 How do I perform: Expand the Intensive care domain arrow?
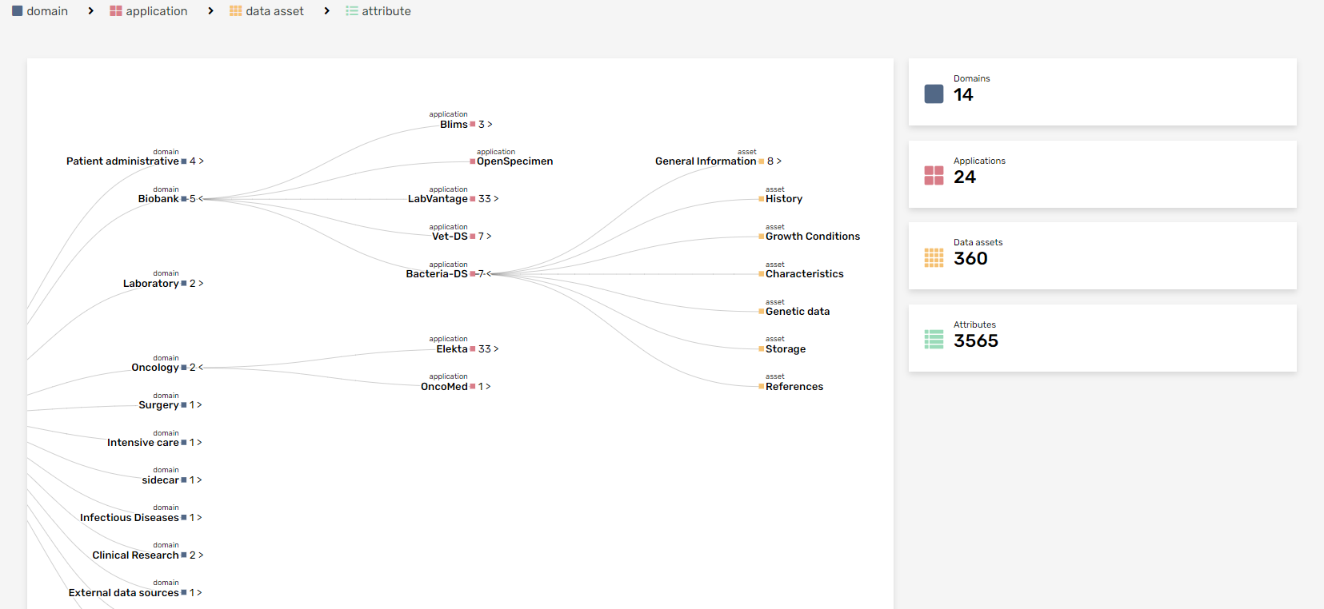coord(200,443)
